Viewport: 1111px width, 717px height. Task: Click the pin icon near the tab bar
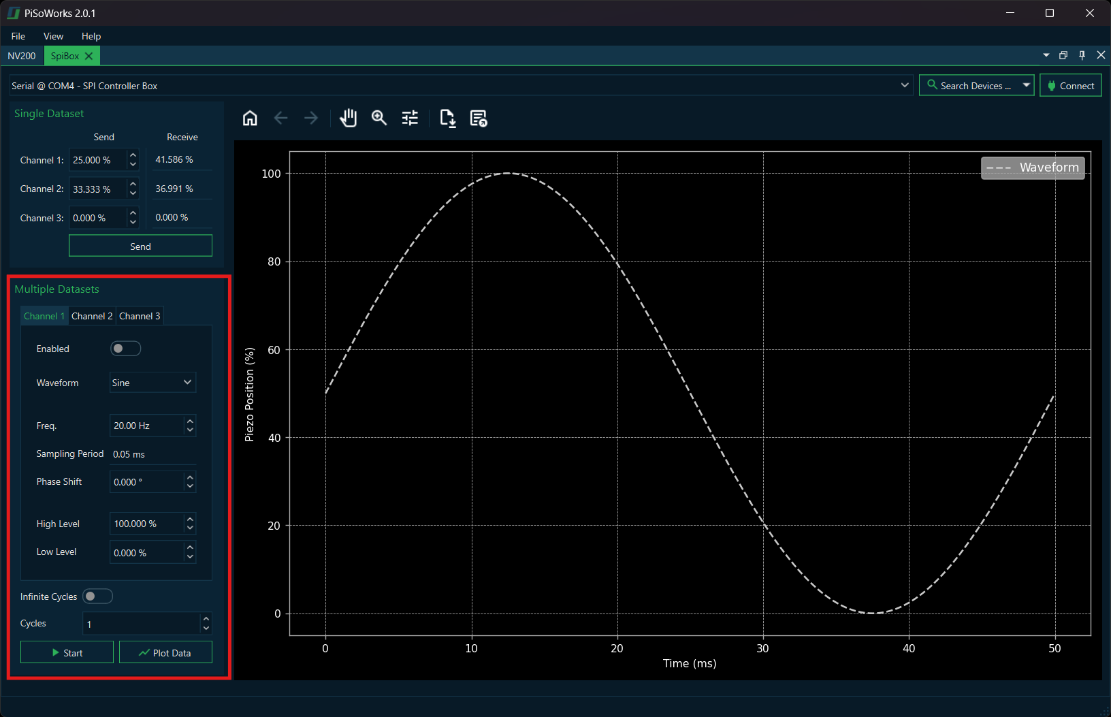pos(1082,55)
